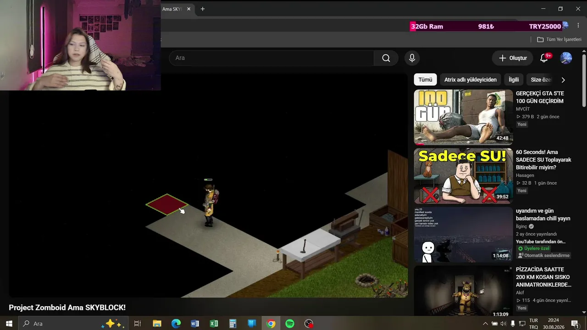This screenshot has height=330, width=587.
Task: Open 'uyandım ve gün baslamadan chill yayın' title
Action: [x=543, y=214]
